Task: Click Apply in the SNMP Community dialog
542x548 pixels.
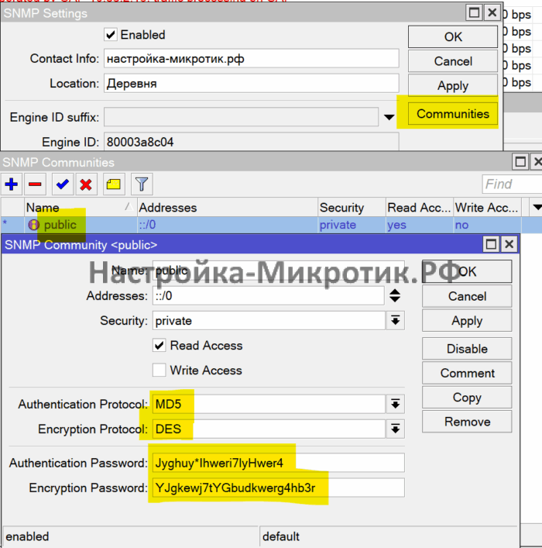Action: 467,320
